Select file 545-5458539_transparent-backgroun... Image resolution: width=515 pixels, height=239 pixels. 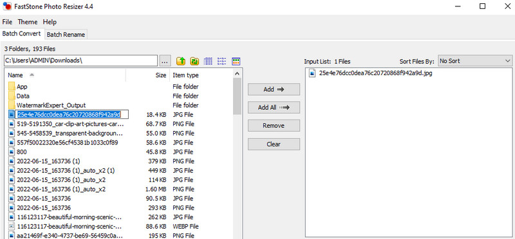click(x=70, y=134)
